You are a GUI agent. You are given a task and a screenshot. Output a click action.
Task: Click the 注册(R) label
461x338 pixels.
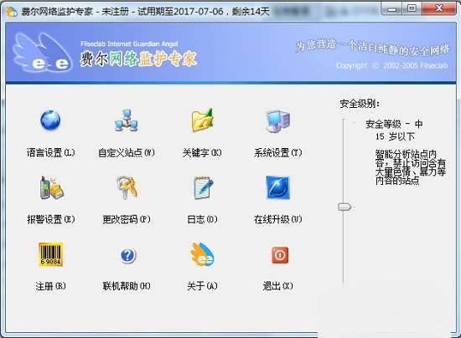[x=50, y=286]
